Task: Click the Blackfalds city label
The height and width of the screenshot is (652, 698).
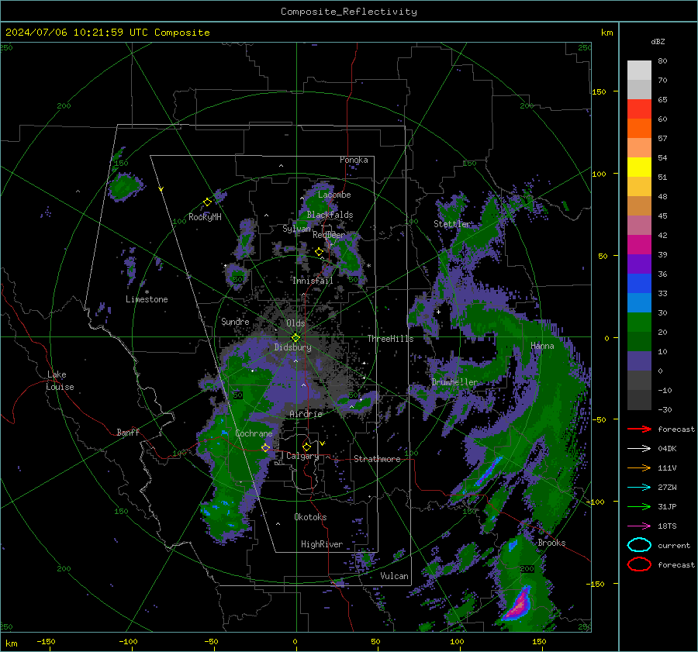Action: click(330, 215)
